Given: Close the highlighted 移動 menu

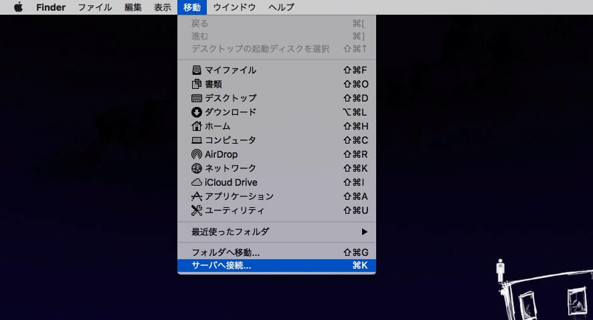Looking at the screenshot, I should pos(191,7).
